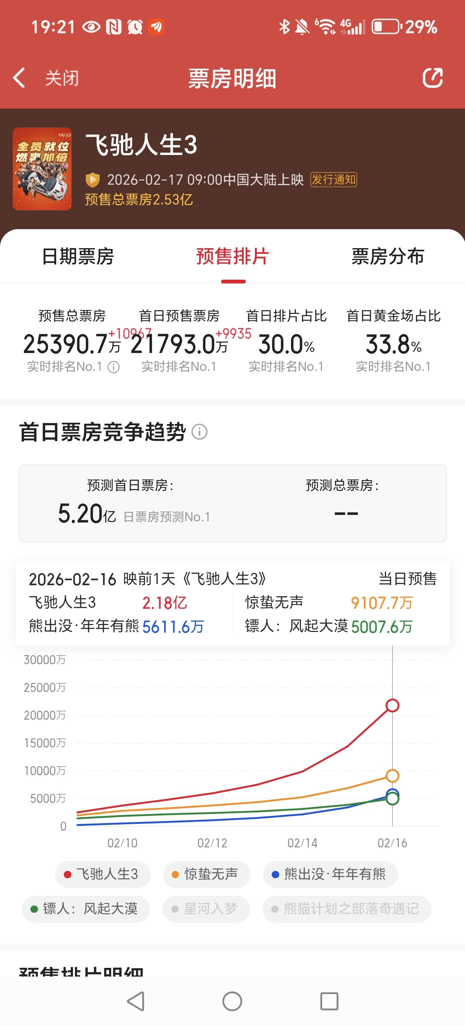This screenshot has width=465, height=1026.
Task: Tap the info icon beside 首日票房竞争趋势
Action: coord(199,432)
